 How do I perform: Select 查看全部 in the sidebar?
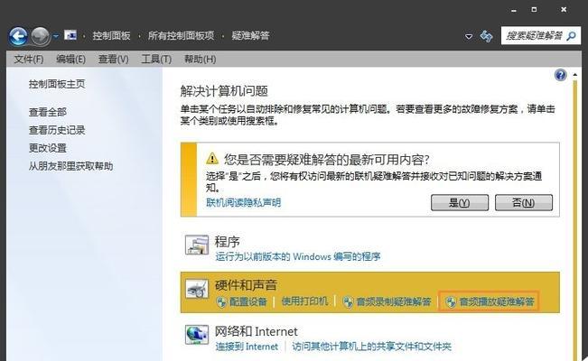click(x=48, y=112)
